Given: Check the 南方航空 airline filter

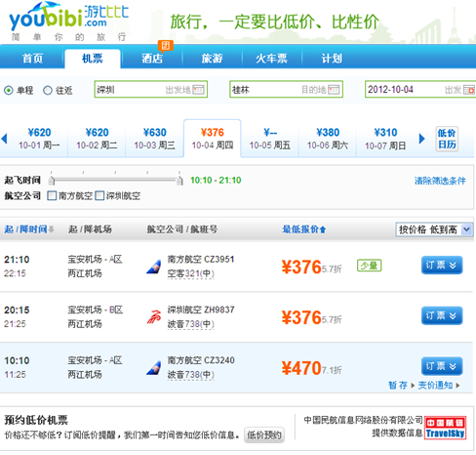Looking at the screenshot, I should tap(52, 196).
